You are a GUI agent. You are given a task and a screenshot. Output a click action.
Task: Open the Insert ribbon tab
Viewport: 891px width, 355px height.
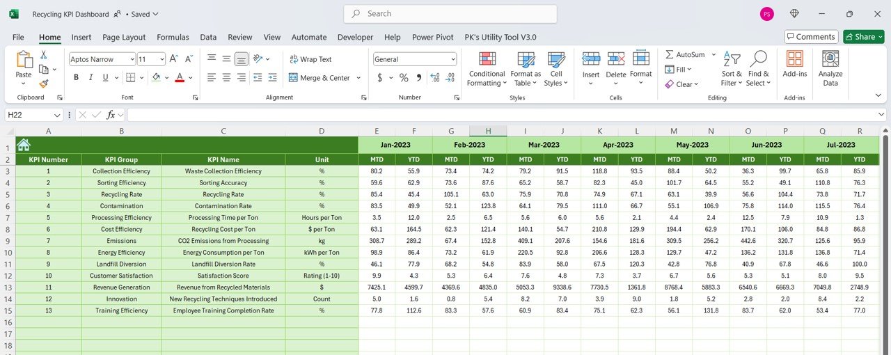[x=81, y=37]
